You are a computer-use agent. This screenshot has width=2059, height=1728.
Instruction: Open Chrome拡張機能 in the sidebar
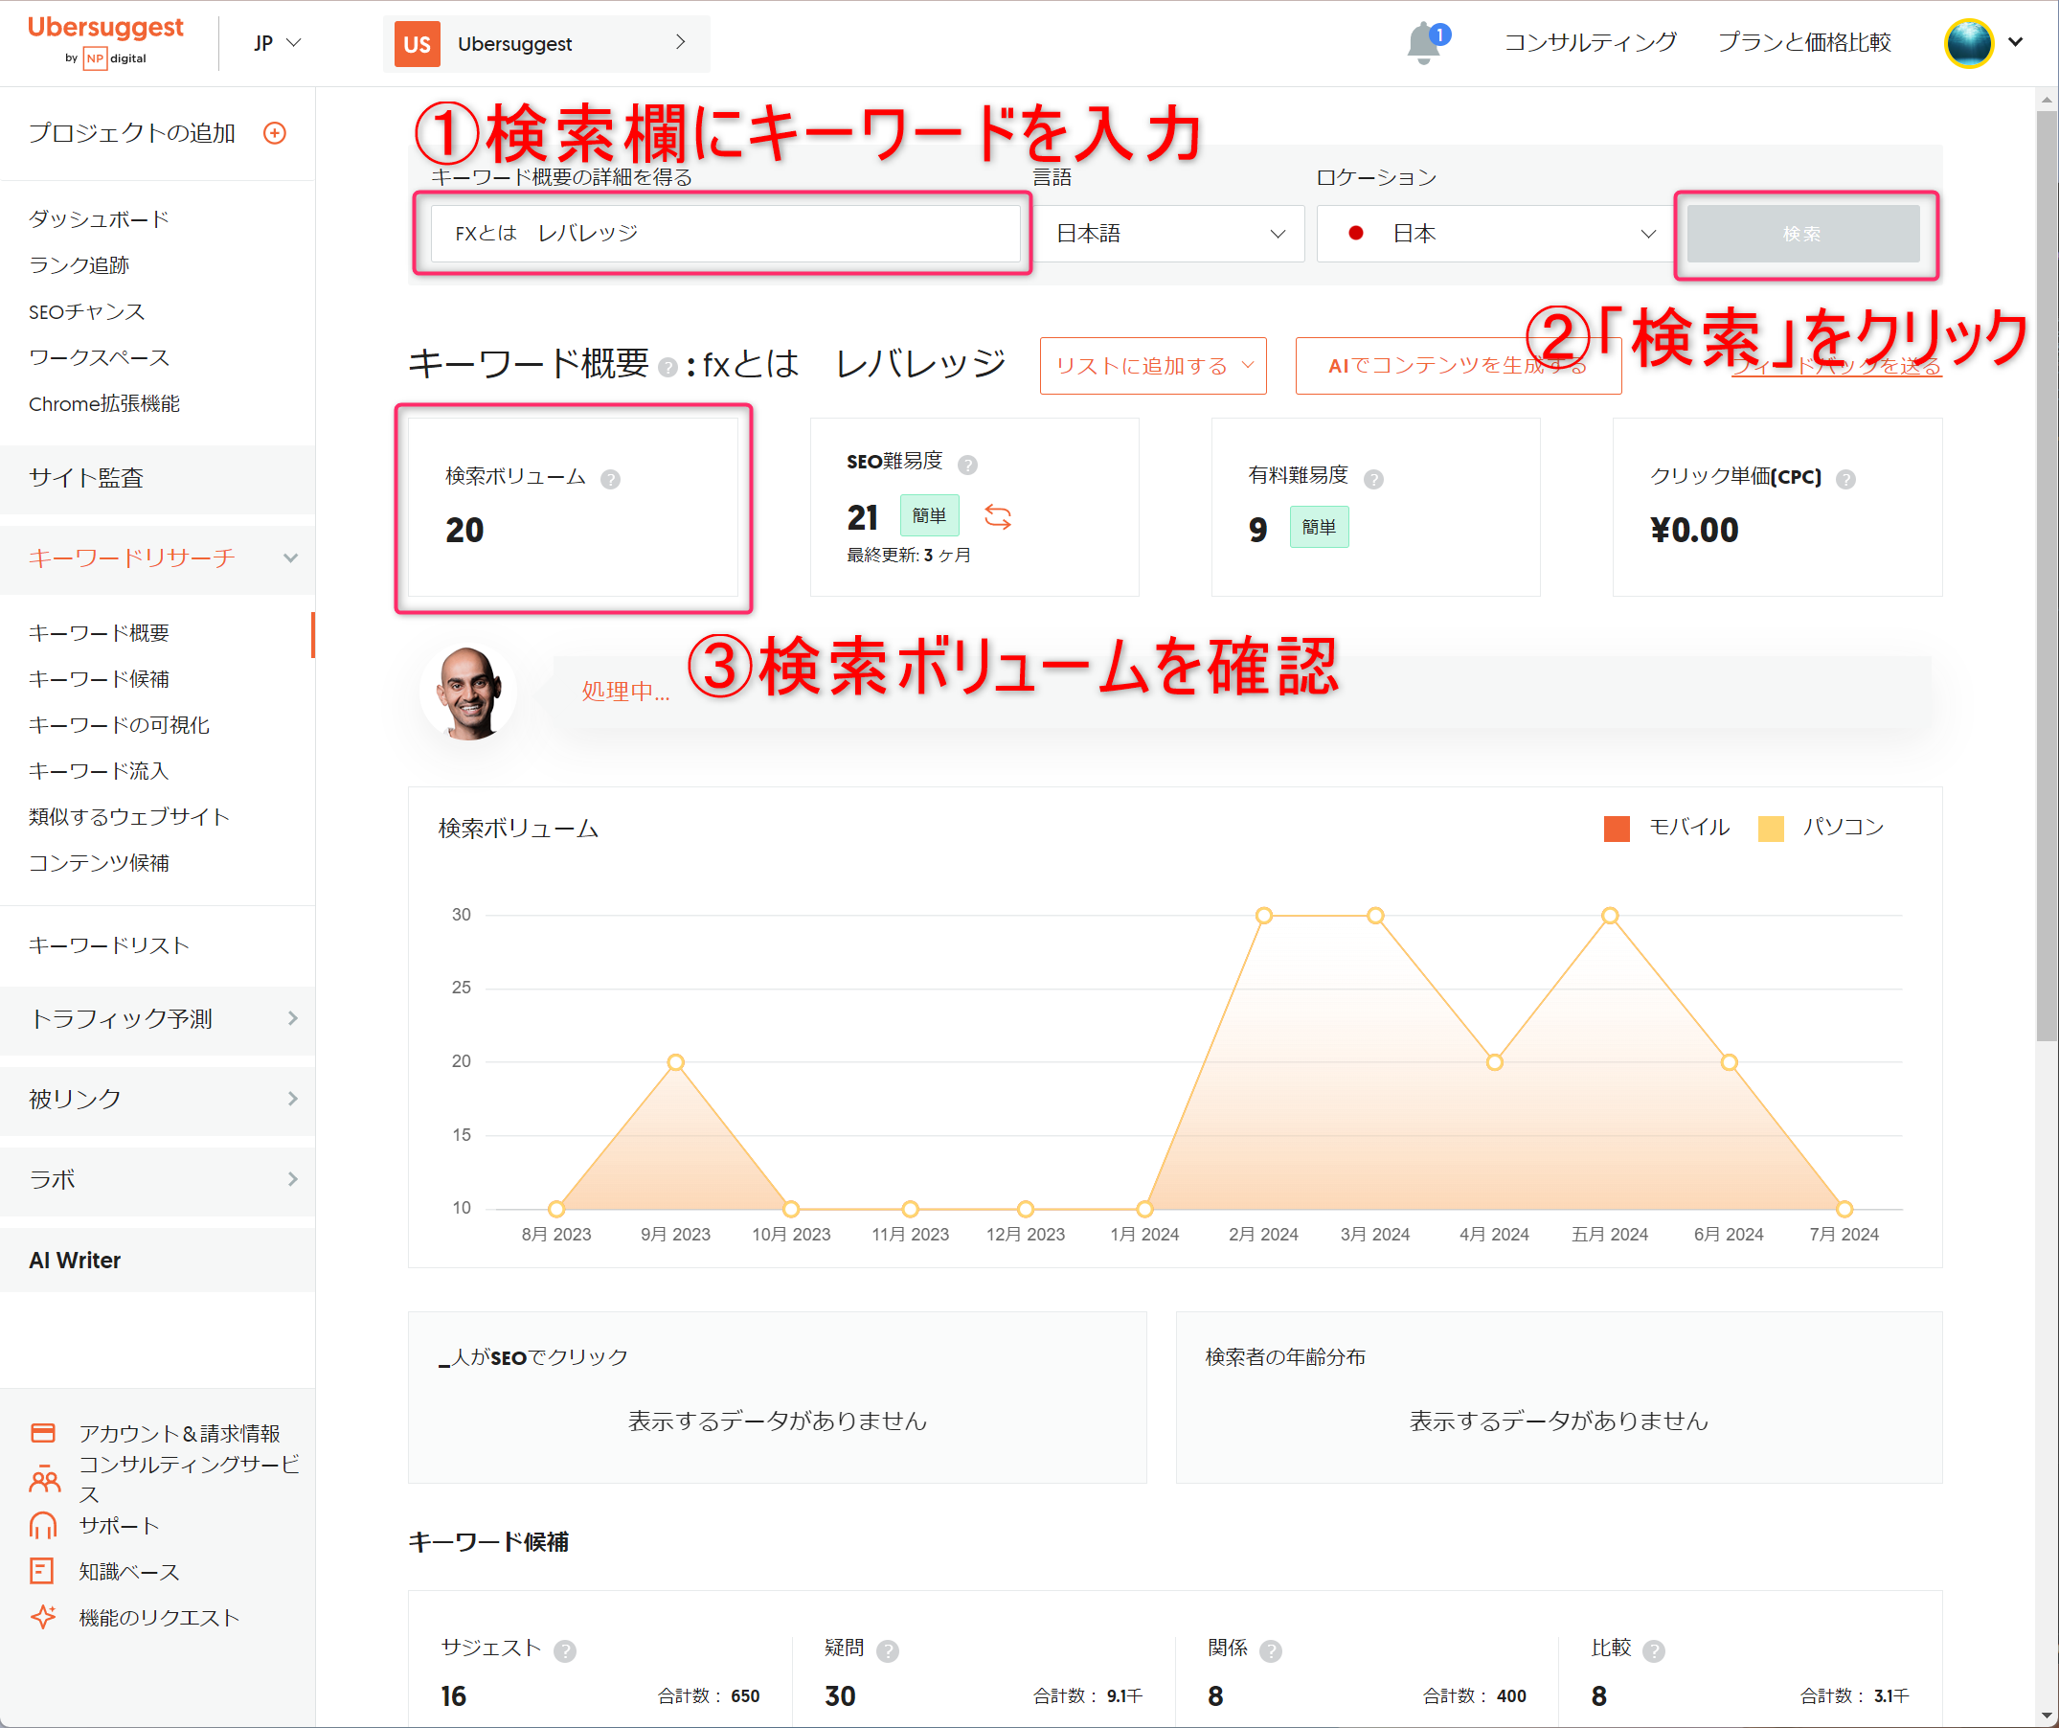point(104,403)
